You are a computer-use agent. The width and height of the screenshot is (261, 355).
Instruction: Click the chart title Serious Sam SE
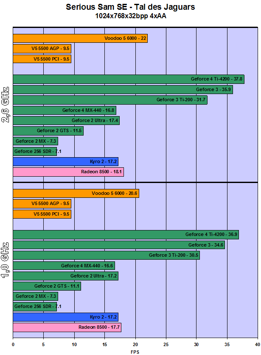click(x=130, y=7)
